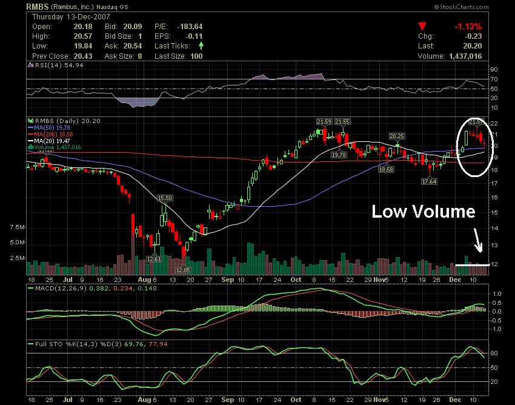Click the Last Size value 100
This screenshot has height=405, width=515.
(x=196, y=56)
